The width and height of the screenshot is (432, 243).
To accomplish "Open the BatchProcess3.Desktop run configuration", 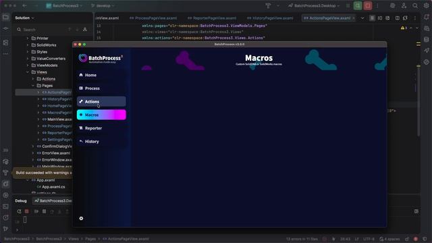I will 314,5.
